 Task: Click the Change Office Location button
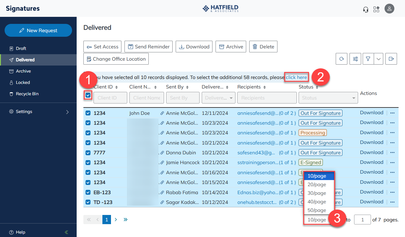click(116, 59)
